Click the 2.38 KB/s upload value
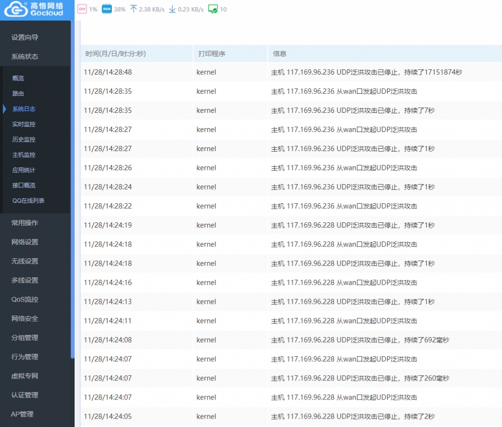The width and height of the screenshot is (502, 427). 152,9
